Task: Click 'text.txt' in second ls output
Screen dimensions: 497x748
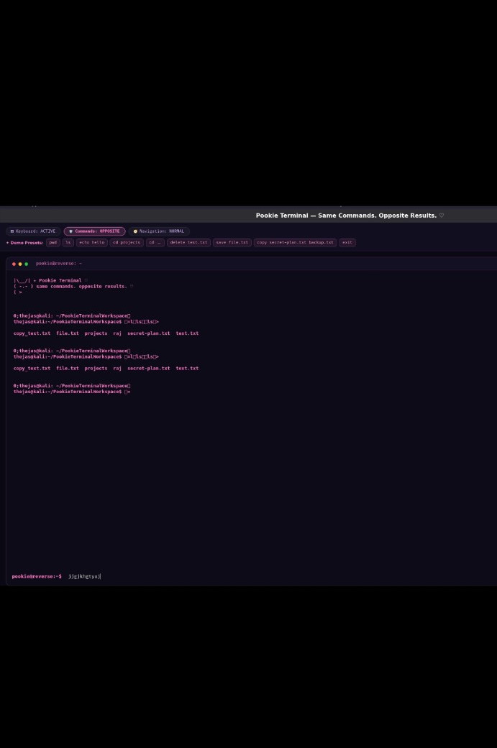Action: click(187, 369)
